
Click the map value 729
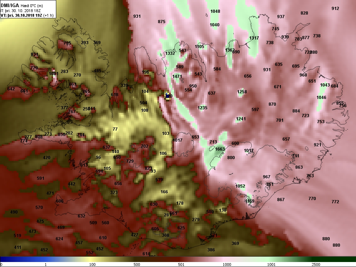coord(130,161)
